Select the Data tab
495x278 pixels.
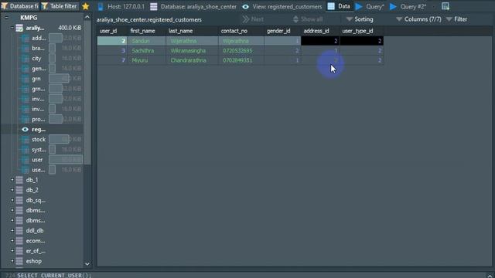point(339,6)
